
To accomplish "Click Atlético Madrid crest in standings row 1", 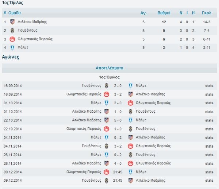I will pos(12,22).
